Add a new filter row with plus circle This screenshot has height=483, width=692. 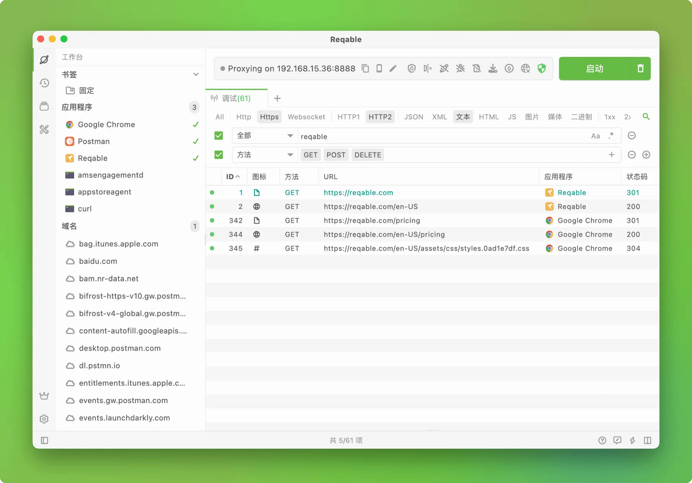pyautogui.click(x=647, y=155)
